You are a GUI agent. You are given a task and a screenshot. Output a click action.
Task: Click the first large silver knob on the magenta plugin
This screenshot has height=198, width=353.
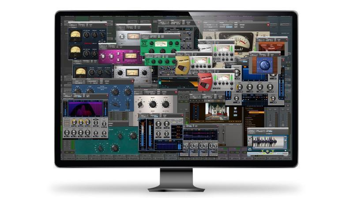[x=103, y=56]
